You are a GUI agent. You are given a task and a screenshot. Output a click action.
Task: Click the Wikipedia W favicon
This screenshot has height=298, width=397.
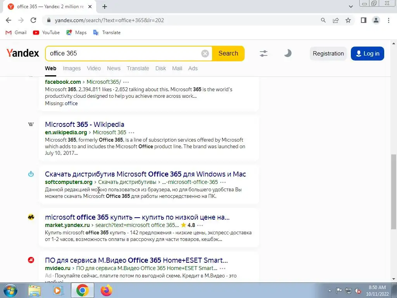[31, 124]
